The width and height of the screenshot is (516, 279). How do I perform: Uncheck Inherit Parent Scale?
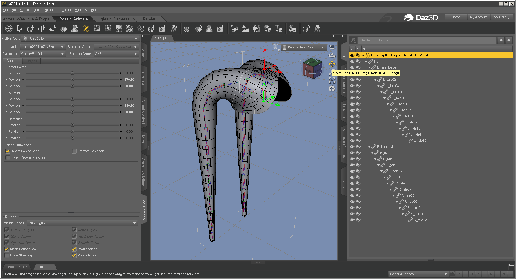pos(8,151)
